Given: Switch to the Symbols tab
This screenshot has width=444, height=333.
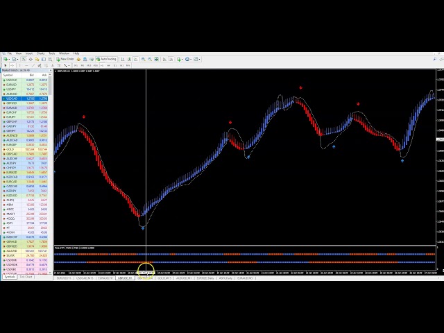Looking at the screenshot, I should [x=9, y=277].
